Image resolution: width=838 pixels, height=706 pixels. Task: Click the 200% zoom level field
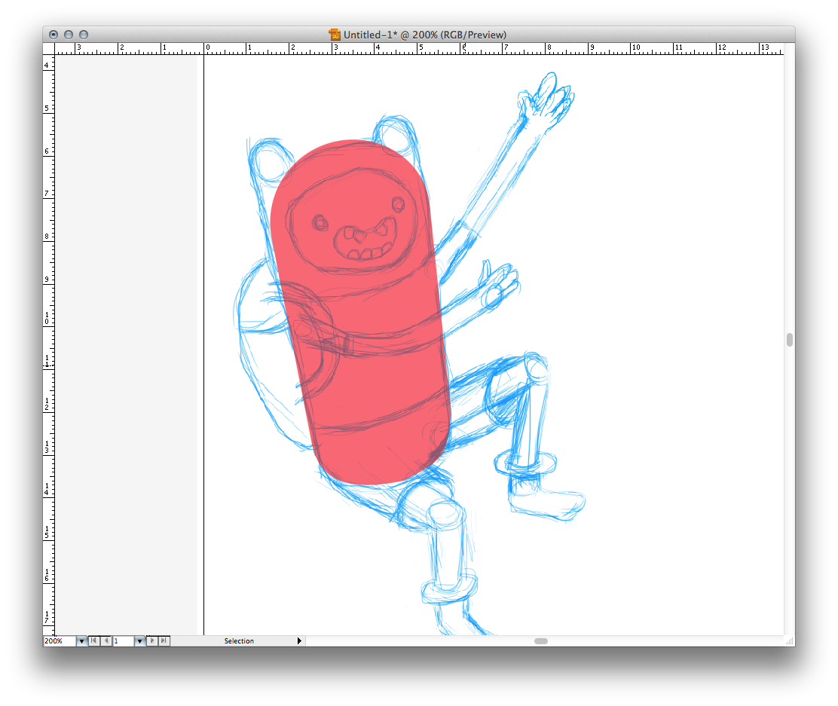pyautogui.click(x=60, y=641)
